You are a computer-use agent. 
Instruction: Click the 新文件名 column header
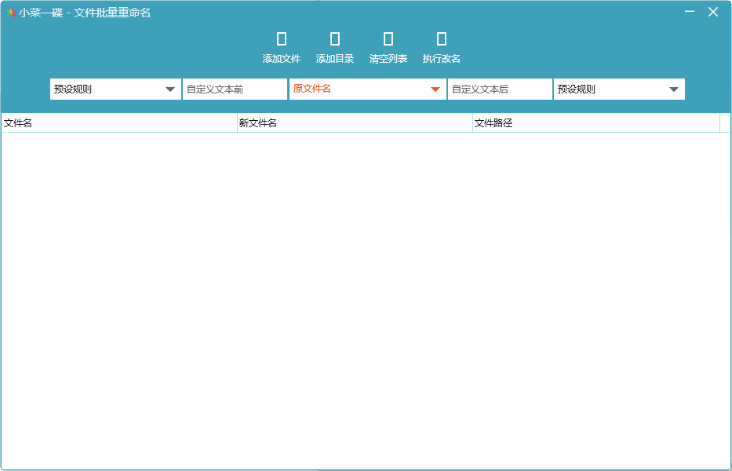pyautogui.click(x=354, y=123)
